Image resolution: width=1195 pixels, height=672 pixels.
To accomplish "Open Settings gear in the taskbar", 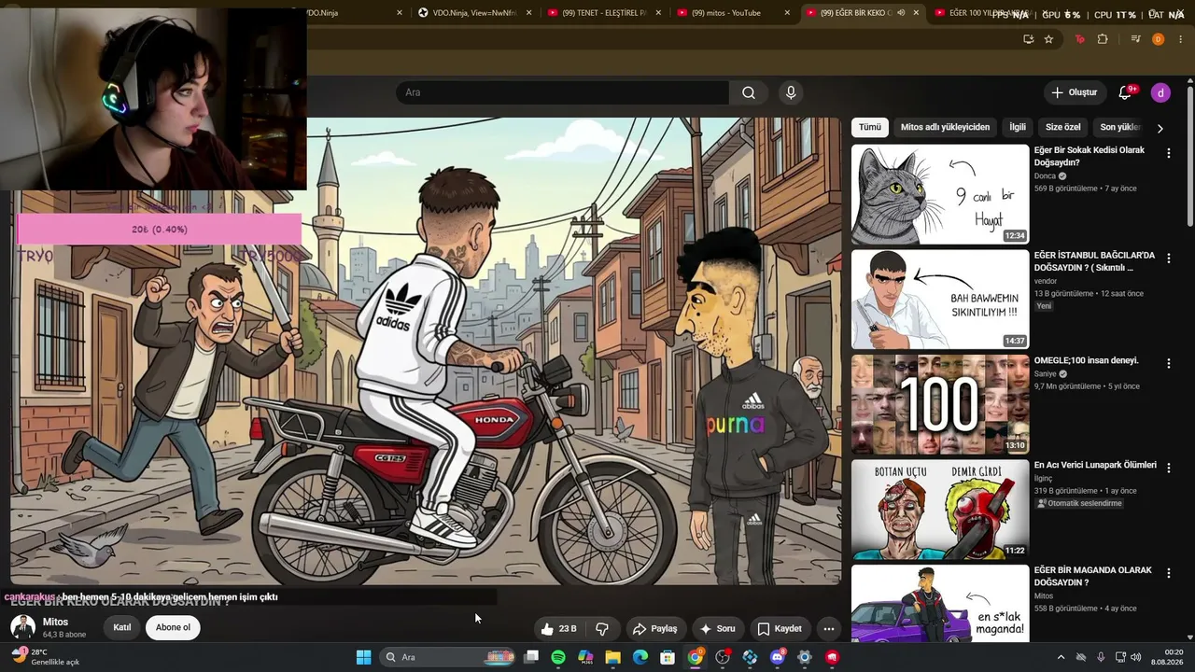I will [x=805, y=657].
